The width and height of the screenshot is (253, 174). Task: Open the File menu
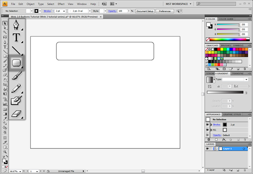(x=13, y=4)
